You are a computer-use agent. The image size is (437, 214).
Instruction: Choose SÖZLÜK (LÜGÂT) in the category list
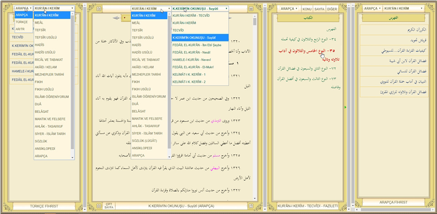tap(149, 140)
